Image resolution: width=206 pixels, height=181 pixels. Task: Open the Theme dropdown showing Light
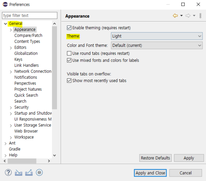click(157, 36)
